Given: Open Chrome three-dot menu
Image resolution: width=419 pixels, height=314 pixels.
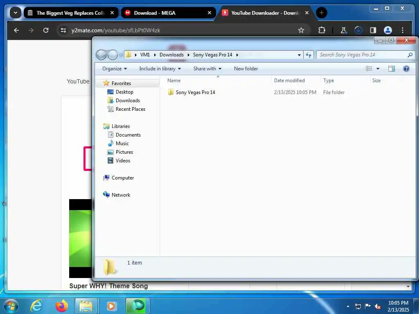Looking at the screenshot, I should 403,30.
